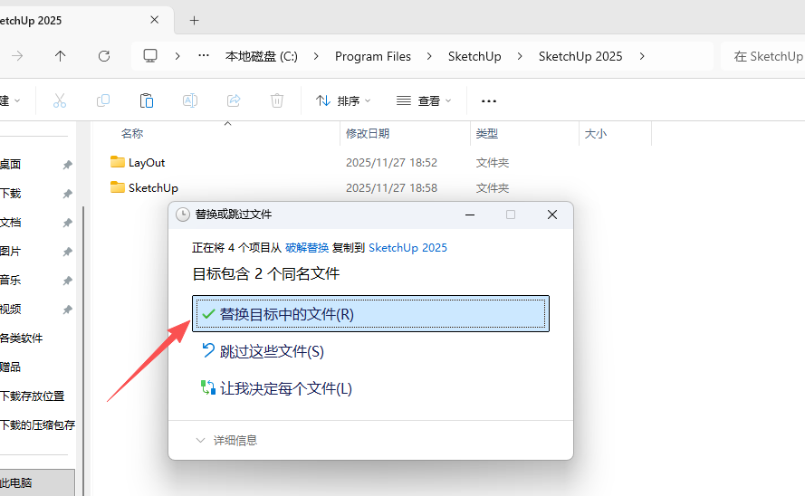Expand hidden breadcrumb path with ellipsis
This screenshot has height=496, width=805.
pos(204,55)
